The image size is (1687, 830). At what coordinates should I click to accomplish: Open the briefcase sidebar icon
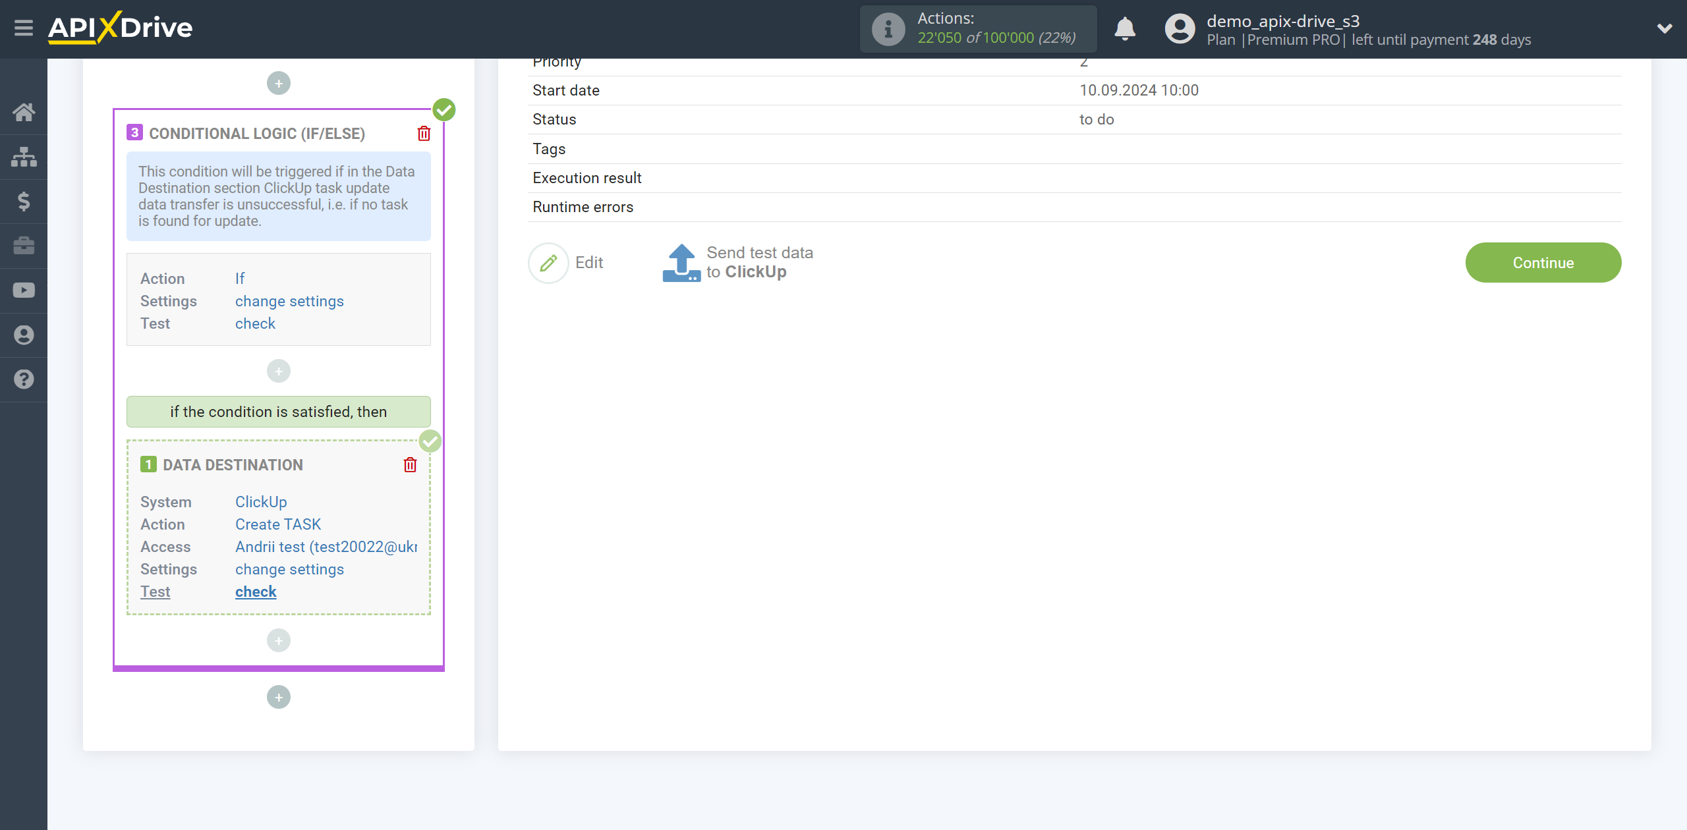[x=24, y=246]
